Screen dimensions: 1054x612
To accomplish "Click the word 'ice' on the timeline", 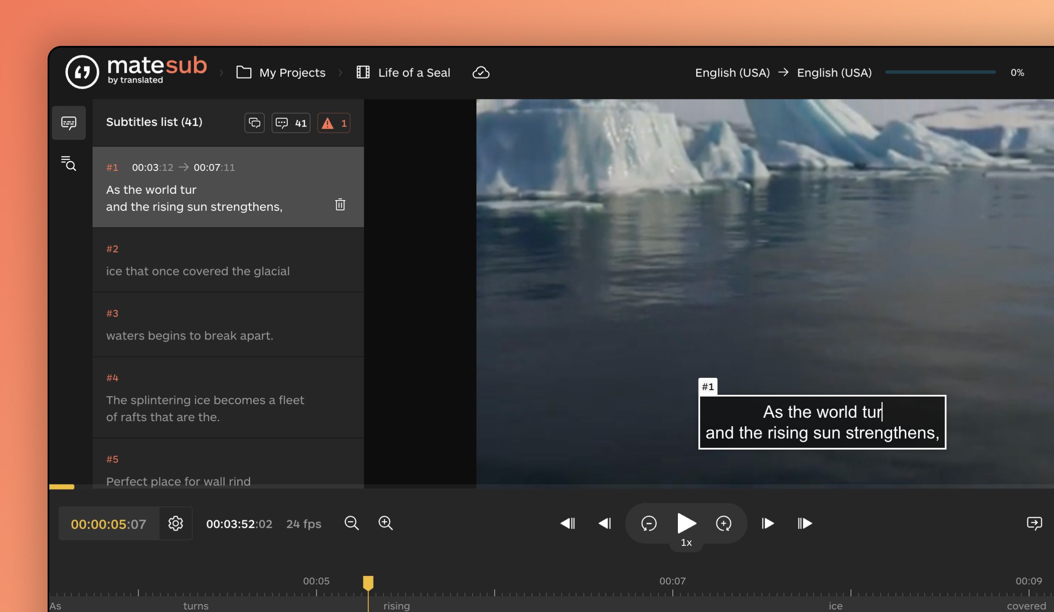I will 836,606.
